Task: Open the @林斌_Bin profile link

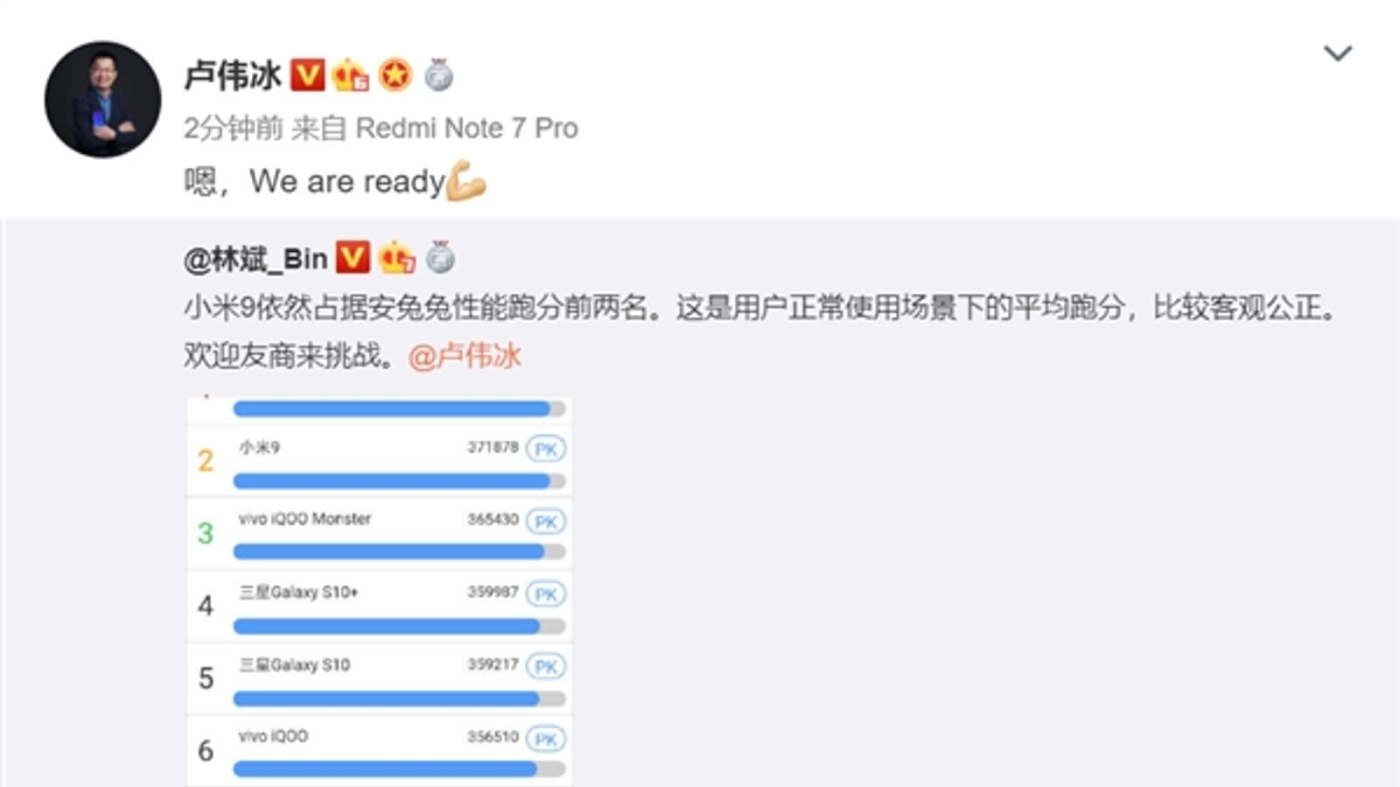Action: coord(255,259)
